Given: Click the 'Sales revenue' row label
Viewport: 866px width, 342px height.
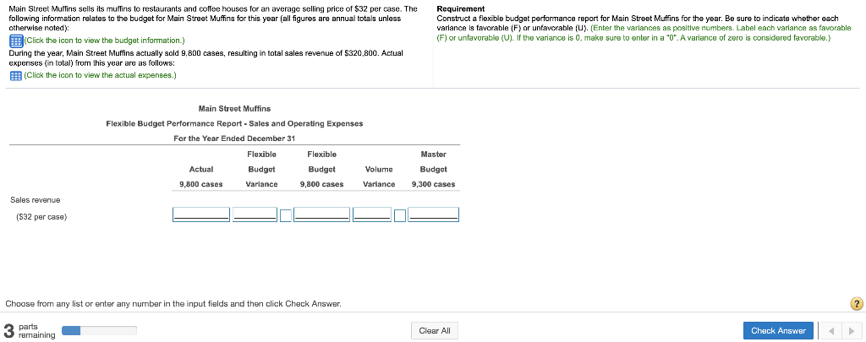Looking at the screenshot, I should click(36, 199).
